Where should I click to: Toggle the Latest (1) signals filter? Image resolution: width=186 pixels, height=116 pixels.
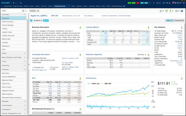pos(169,20)
